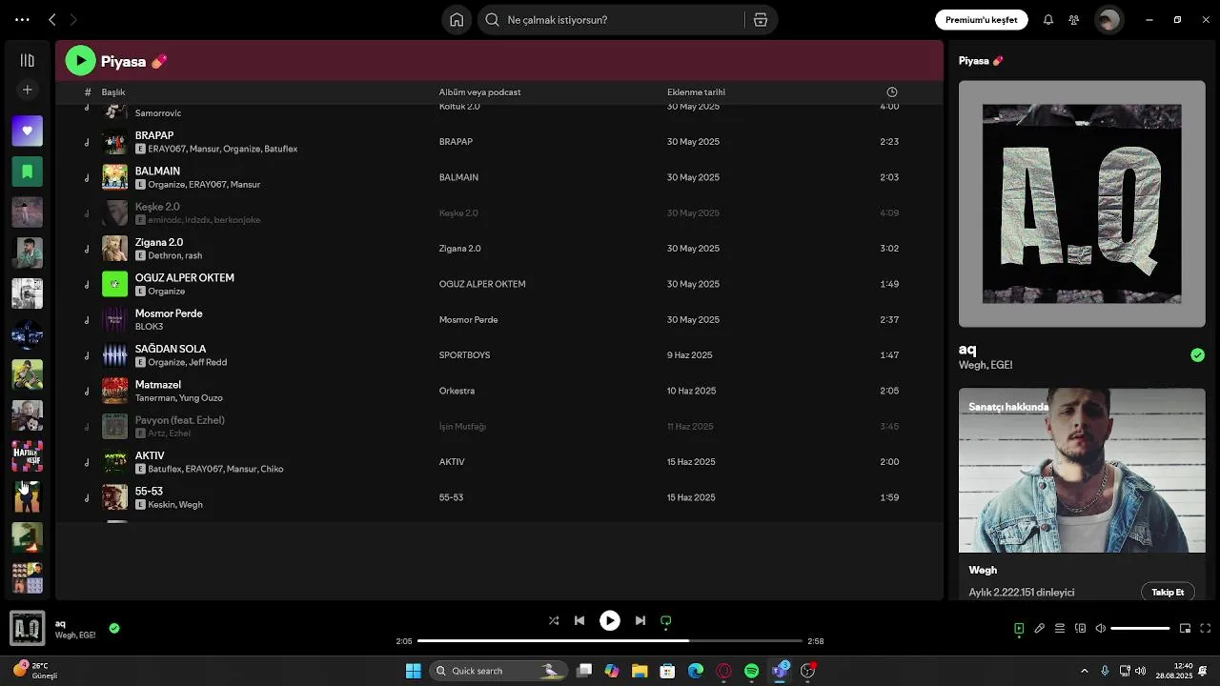Toggle saved checkmark in bottom player bar
Image resolution: width=1220 pixels, height=686 pixels.
coord(114,629)
